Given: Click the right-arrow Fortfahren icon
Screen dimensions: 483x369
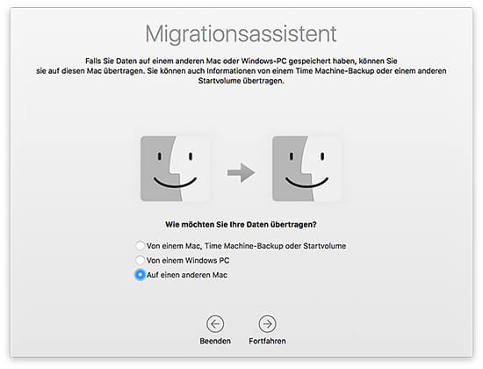Looking at the screenshot, I should pos(267,324).
